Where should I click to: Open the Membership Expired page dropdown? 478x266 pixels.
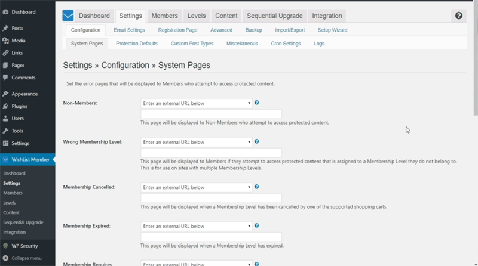[x=197, y=227]
